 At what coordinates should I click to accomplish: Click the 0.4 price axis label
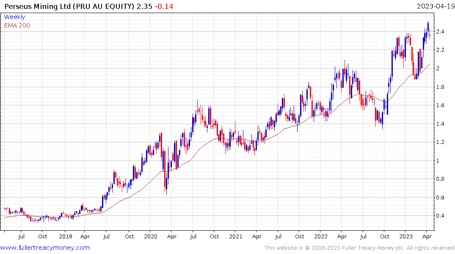[x=440, y=216]
